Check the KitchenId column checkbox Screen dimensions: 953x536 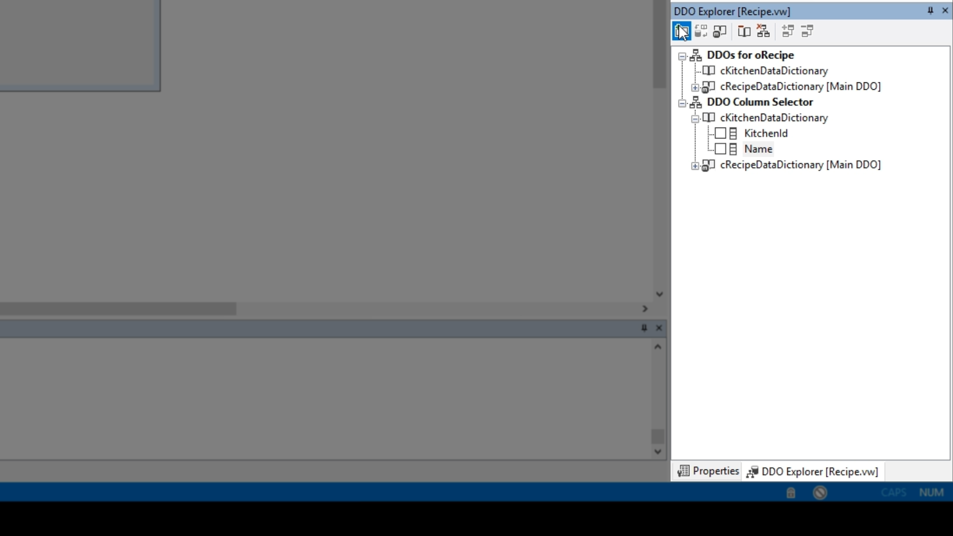coord(720,134)
